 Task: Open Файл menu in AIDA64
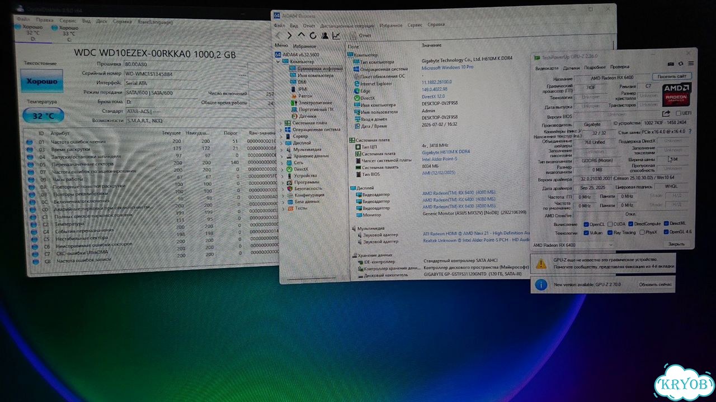tap(279, 26)
